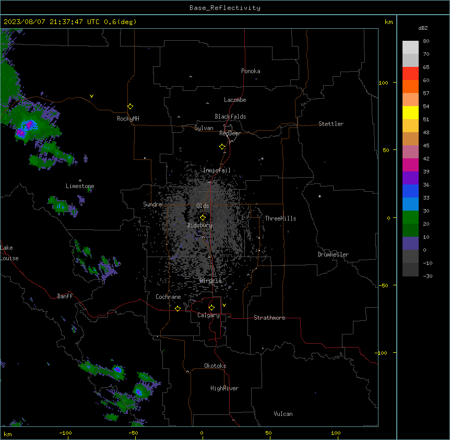Click the -100 tick on the vertical axis

[382, 353]
